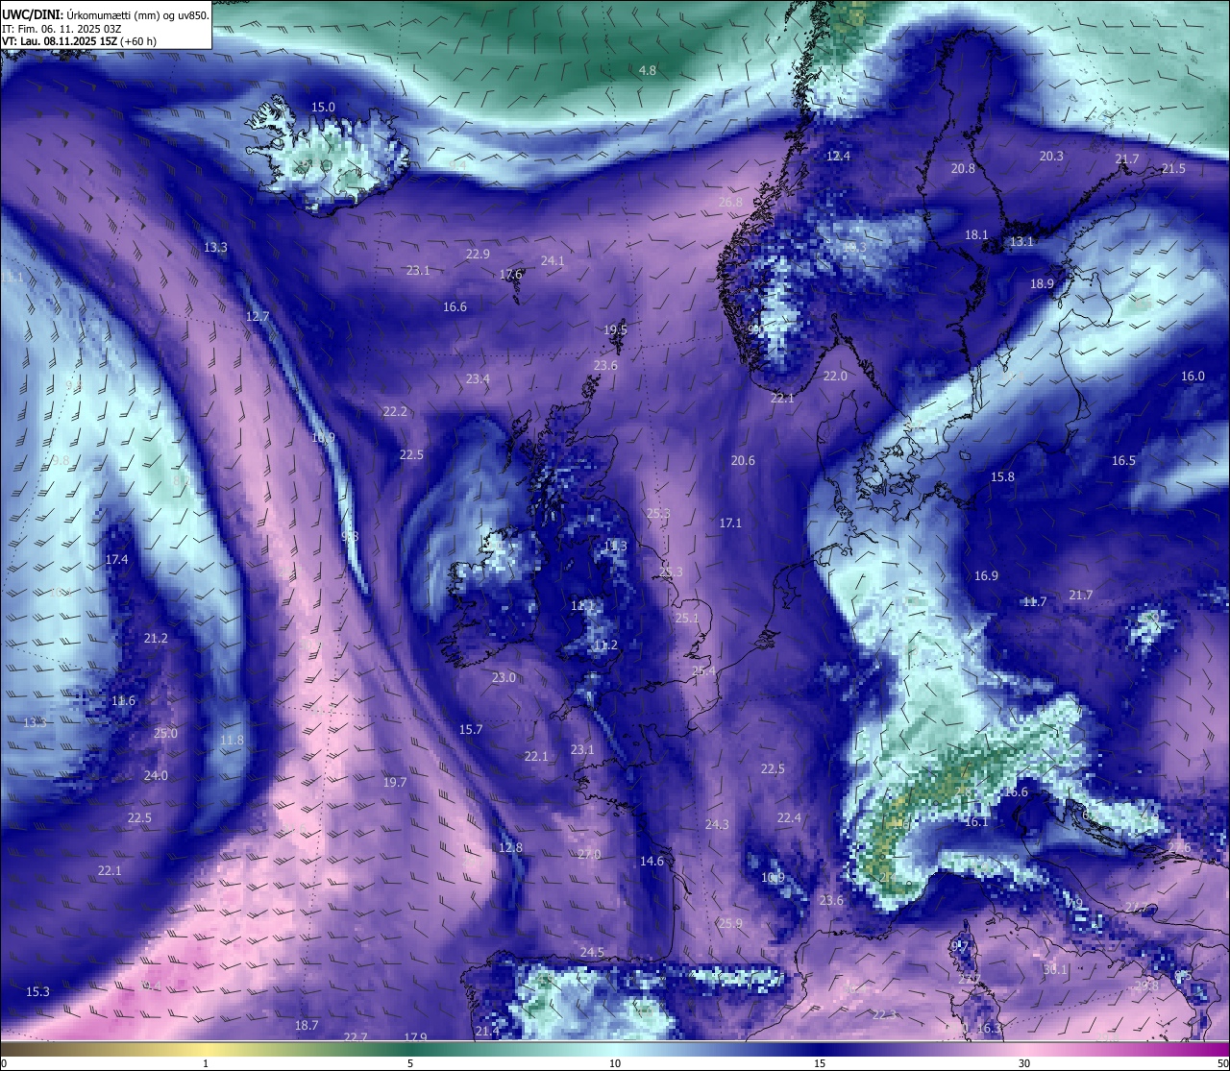Screen dimensions: 1230x1071
Task: Click the 25.9 value label
Action: coord(730,923)
